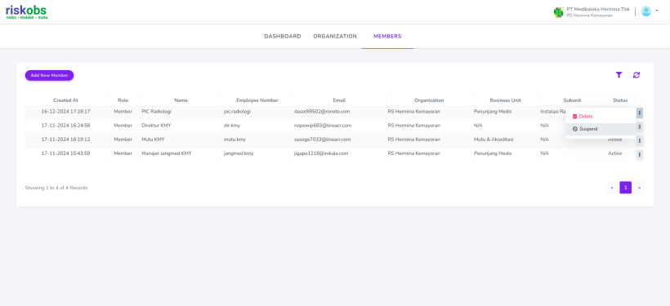Click employee number pic.radiologi
This screenshot has height=306, width=670.
tap(237, 112)
